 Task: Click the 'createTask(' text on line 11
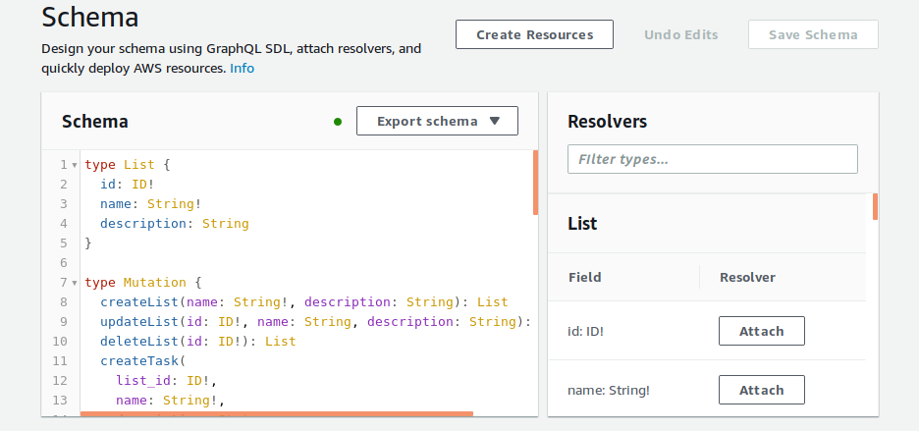143,360
